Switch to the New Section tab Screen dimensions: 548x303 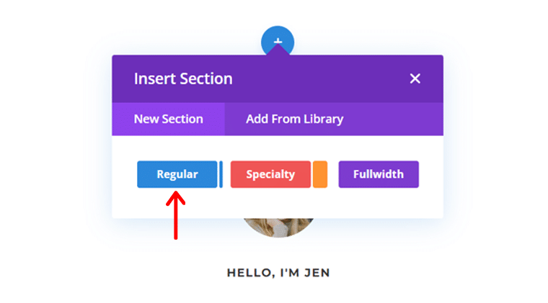click(x=168, y=119)
